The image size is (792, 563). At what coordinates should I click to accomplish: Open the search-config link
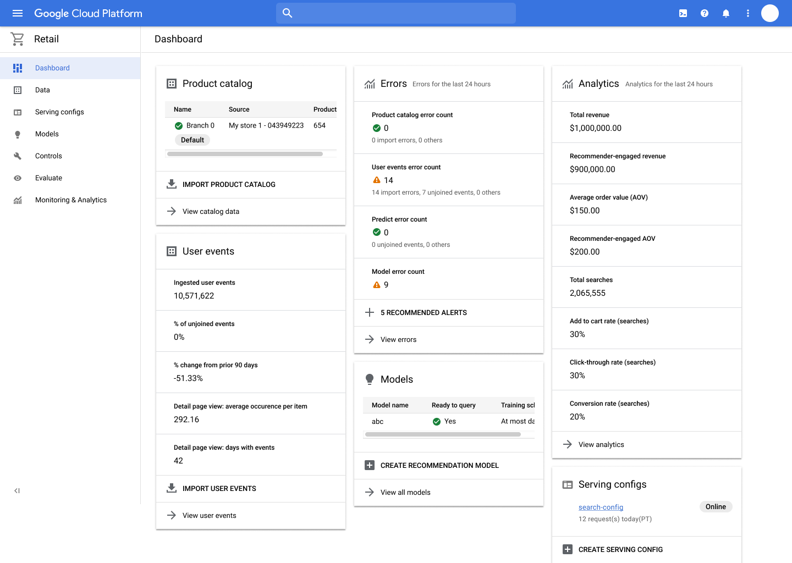pos(601,507)
